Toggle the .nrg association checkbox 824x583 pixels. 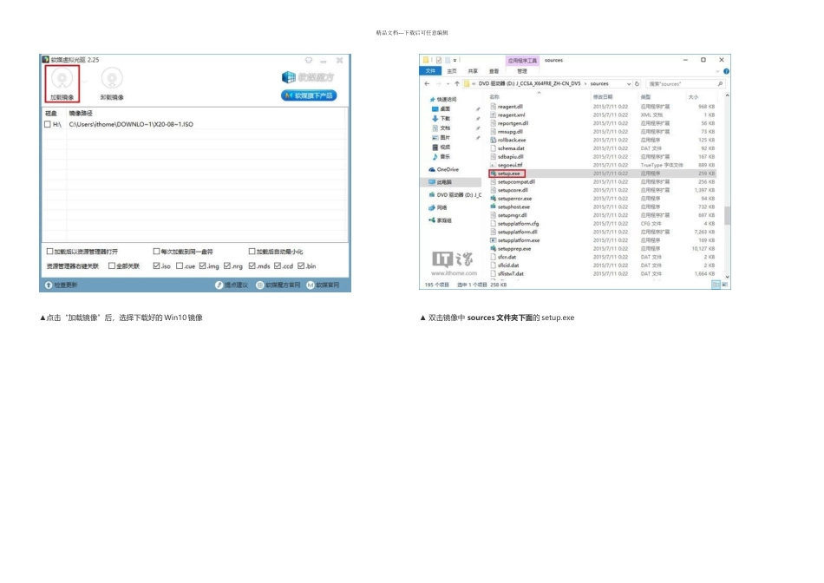(x=227, y=266)
